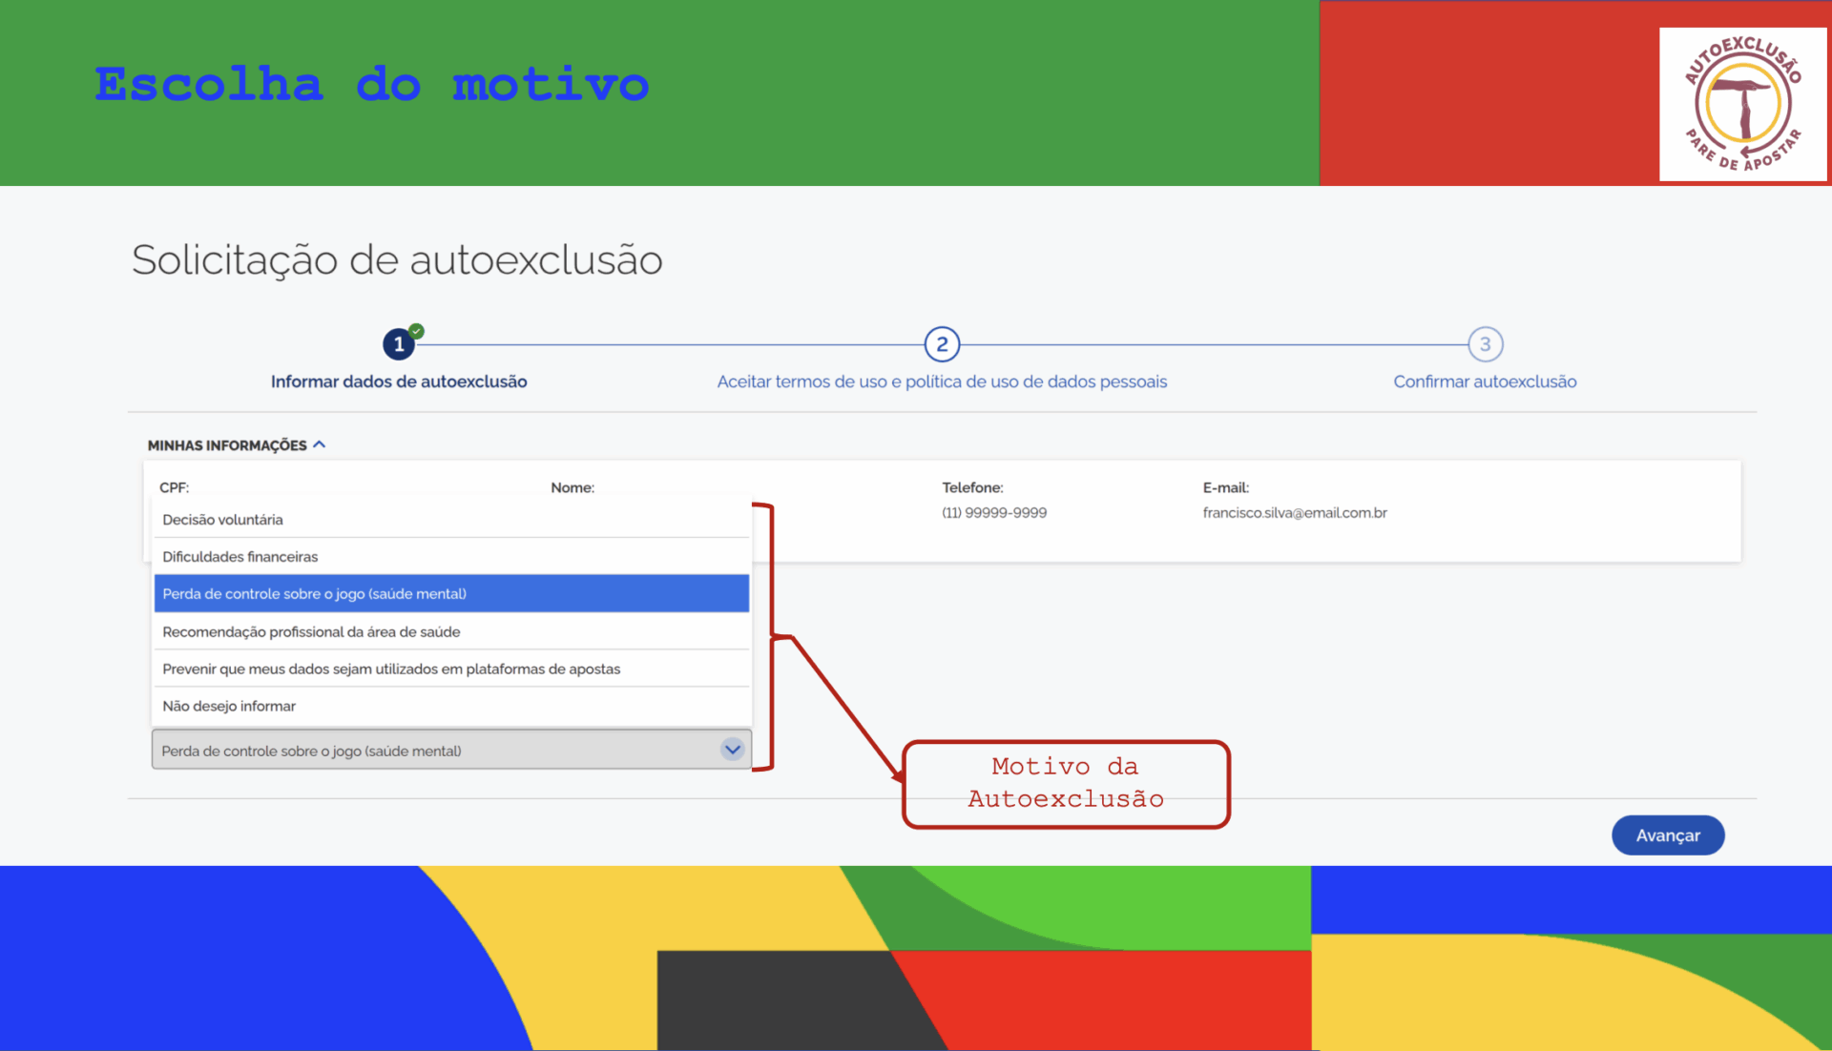Click step 2 circle in progress bar
Image resolution: width=1832 pixels, height=1051 pixels.
tap(942, 344)
